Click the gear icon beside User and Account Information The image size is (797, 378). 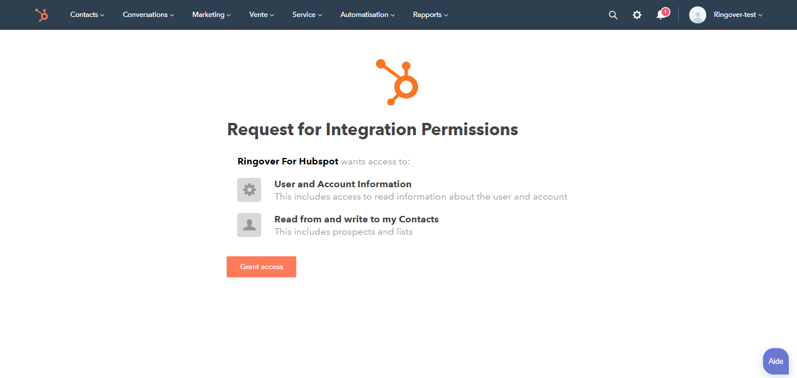tap(249, 190)
